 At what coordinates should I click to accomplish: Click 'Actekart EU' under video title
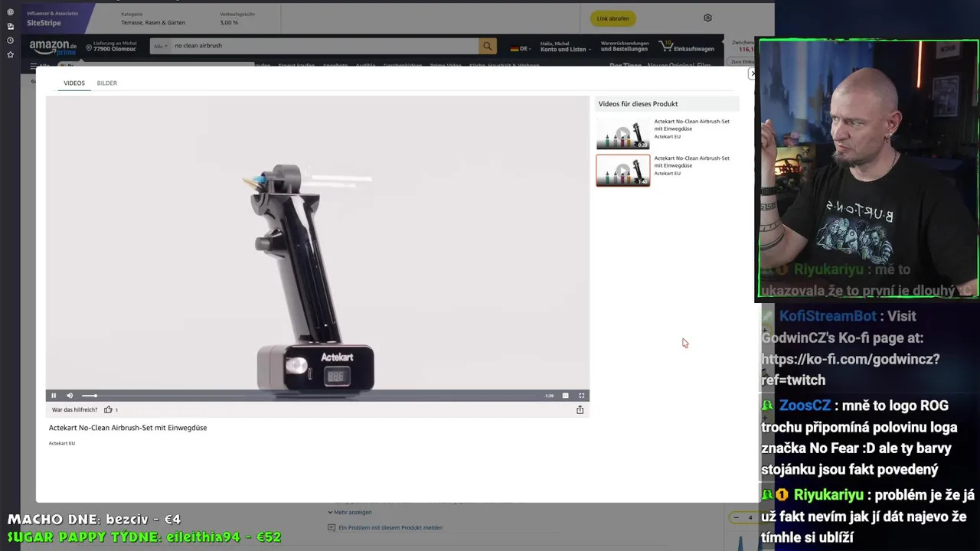pyautogui.click(x=62, y=443)
